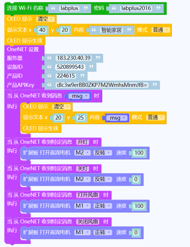Click the product APIKey text field
The height and width of the screenshot is (247, 190).
click(x=102, y=85)
